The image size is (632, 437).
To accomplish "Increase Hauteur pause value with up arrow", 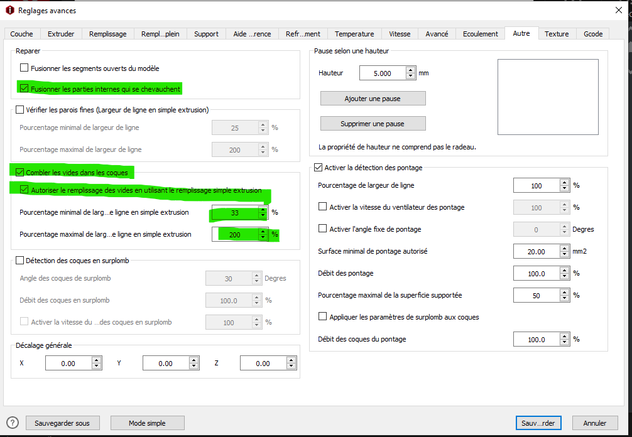I will coord(411,70).
